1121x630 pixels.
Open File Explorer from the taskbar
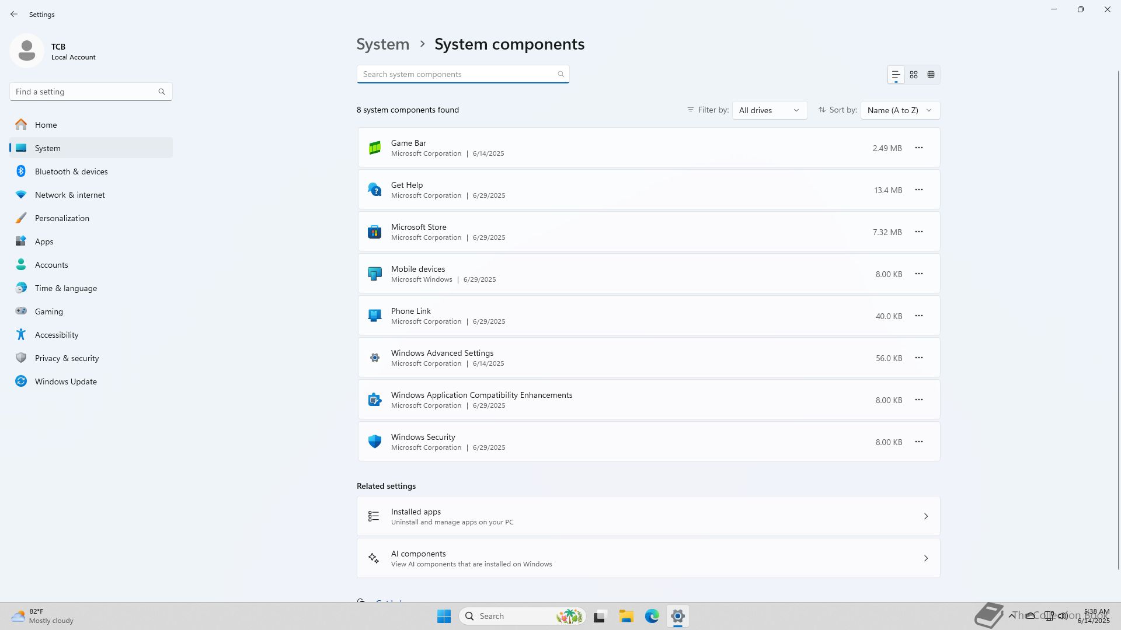(x=626, y=616)
